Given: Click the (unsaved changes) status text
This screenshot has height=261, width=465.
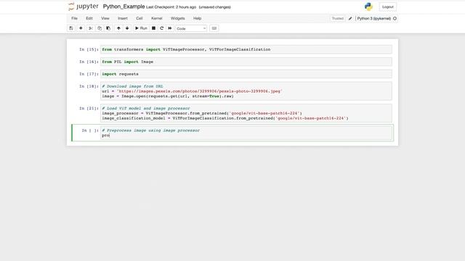Looking at the screenshot, I should (x=215, y=7).
